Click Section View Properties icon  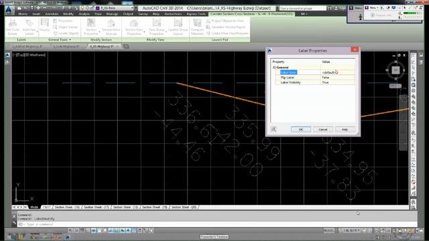click(134, 27)
